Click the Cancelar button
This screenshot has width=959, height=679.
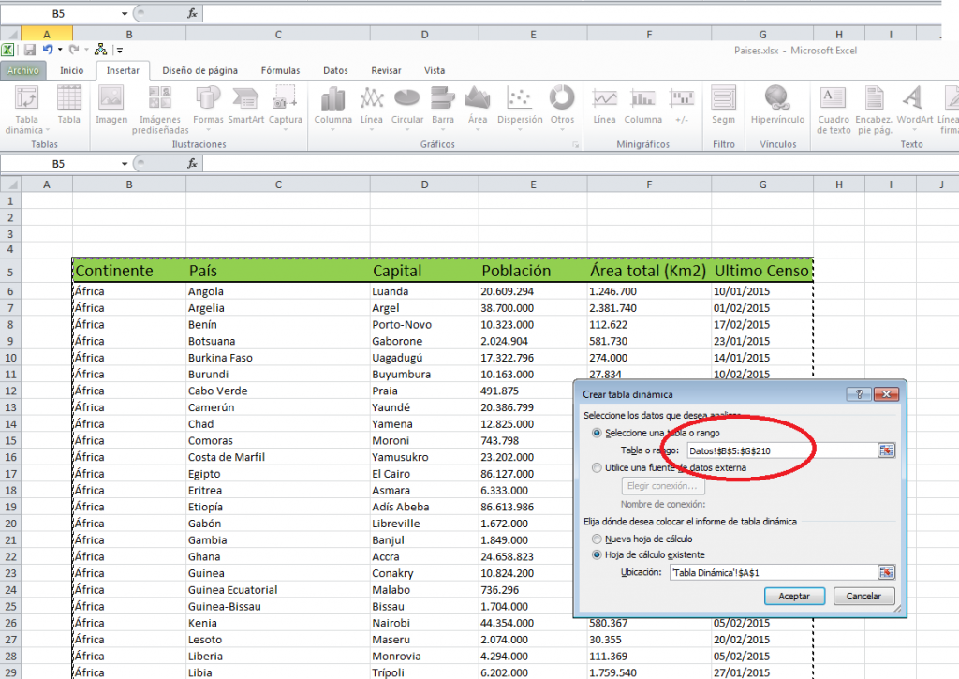(863, 597)
